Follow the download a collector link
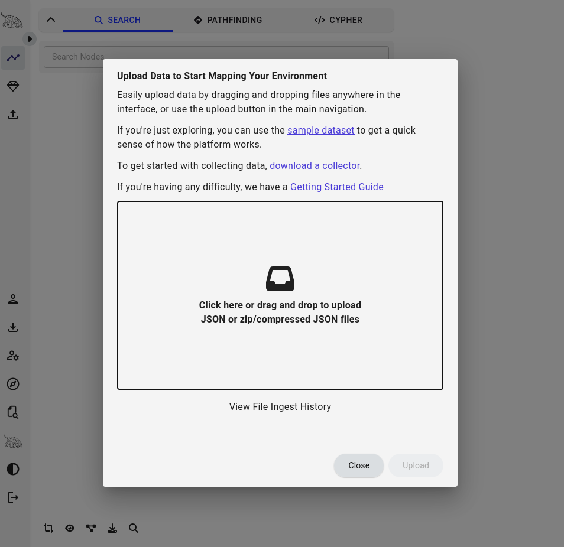 click(x=315, y=165)
